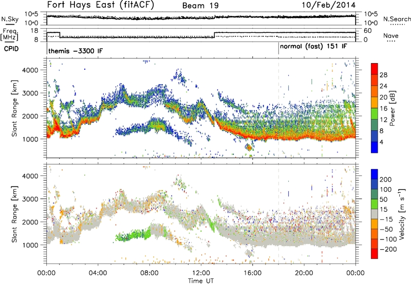
Task: Click the 'Velocity [m s-1]' color bar label
Action: pos(401,214)
